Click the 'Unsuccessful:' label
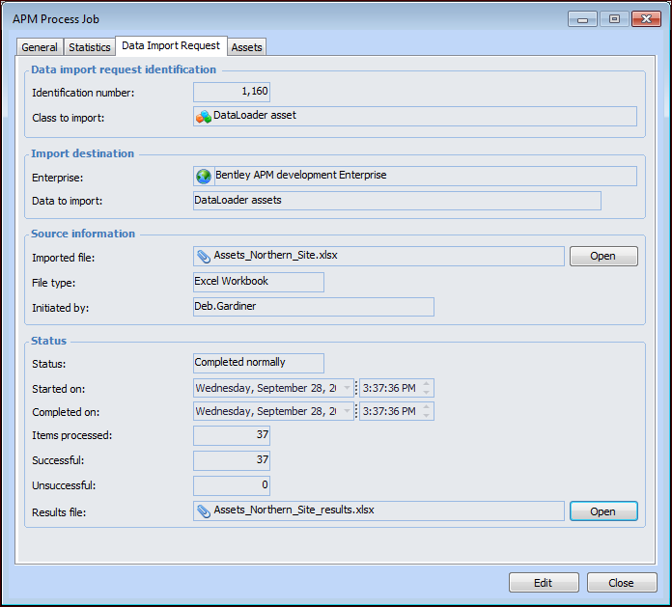The height and width of the screenshot is (607, 672). tap(64, 485)
